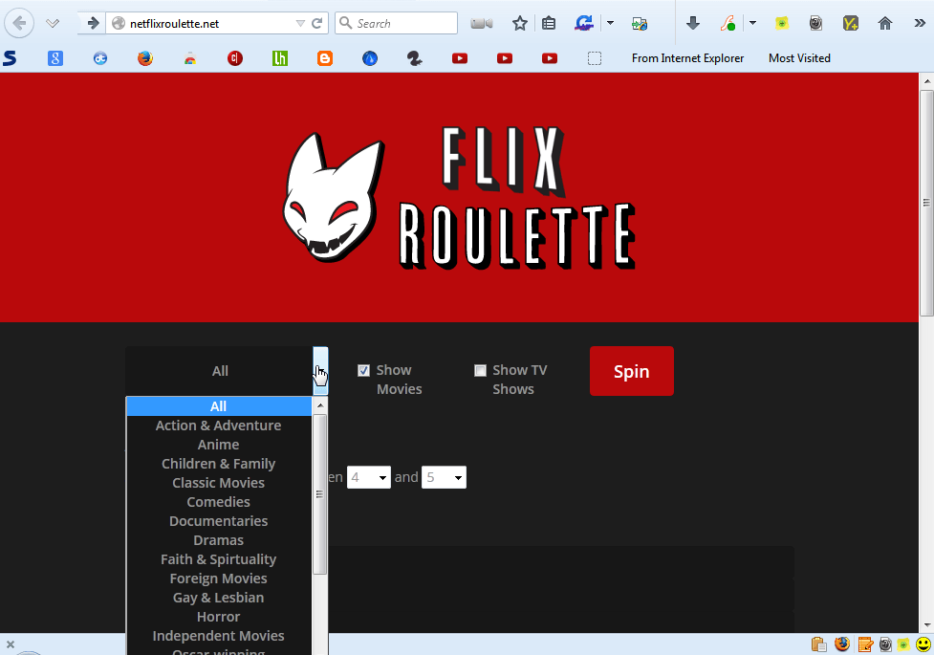This screenshot has height=655, width=934.
Task: Bookmark this page with the star icon
Action: coord(520,23)
